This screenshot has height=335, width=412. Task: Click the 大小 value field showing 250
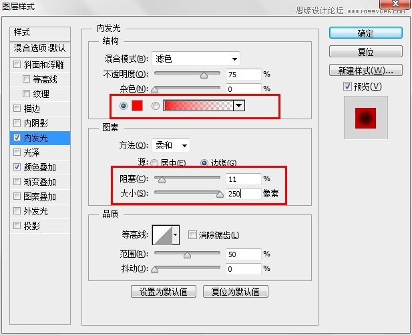243,194
